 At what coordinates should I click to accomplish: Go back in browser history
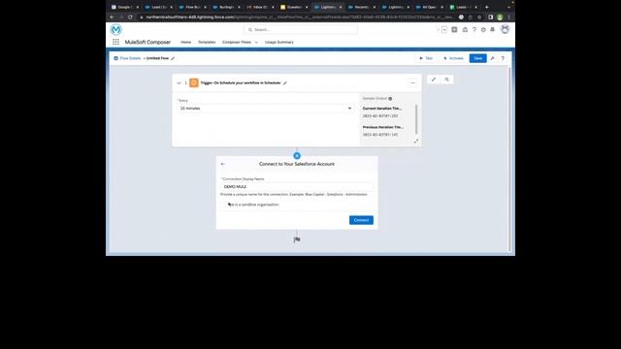pyautogui.click(x=113, y=17)
